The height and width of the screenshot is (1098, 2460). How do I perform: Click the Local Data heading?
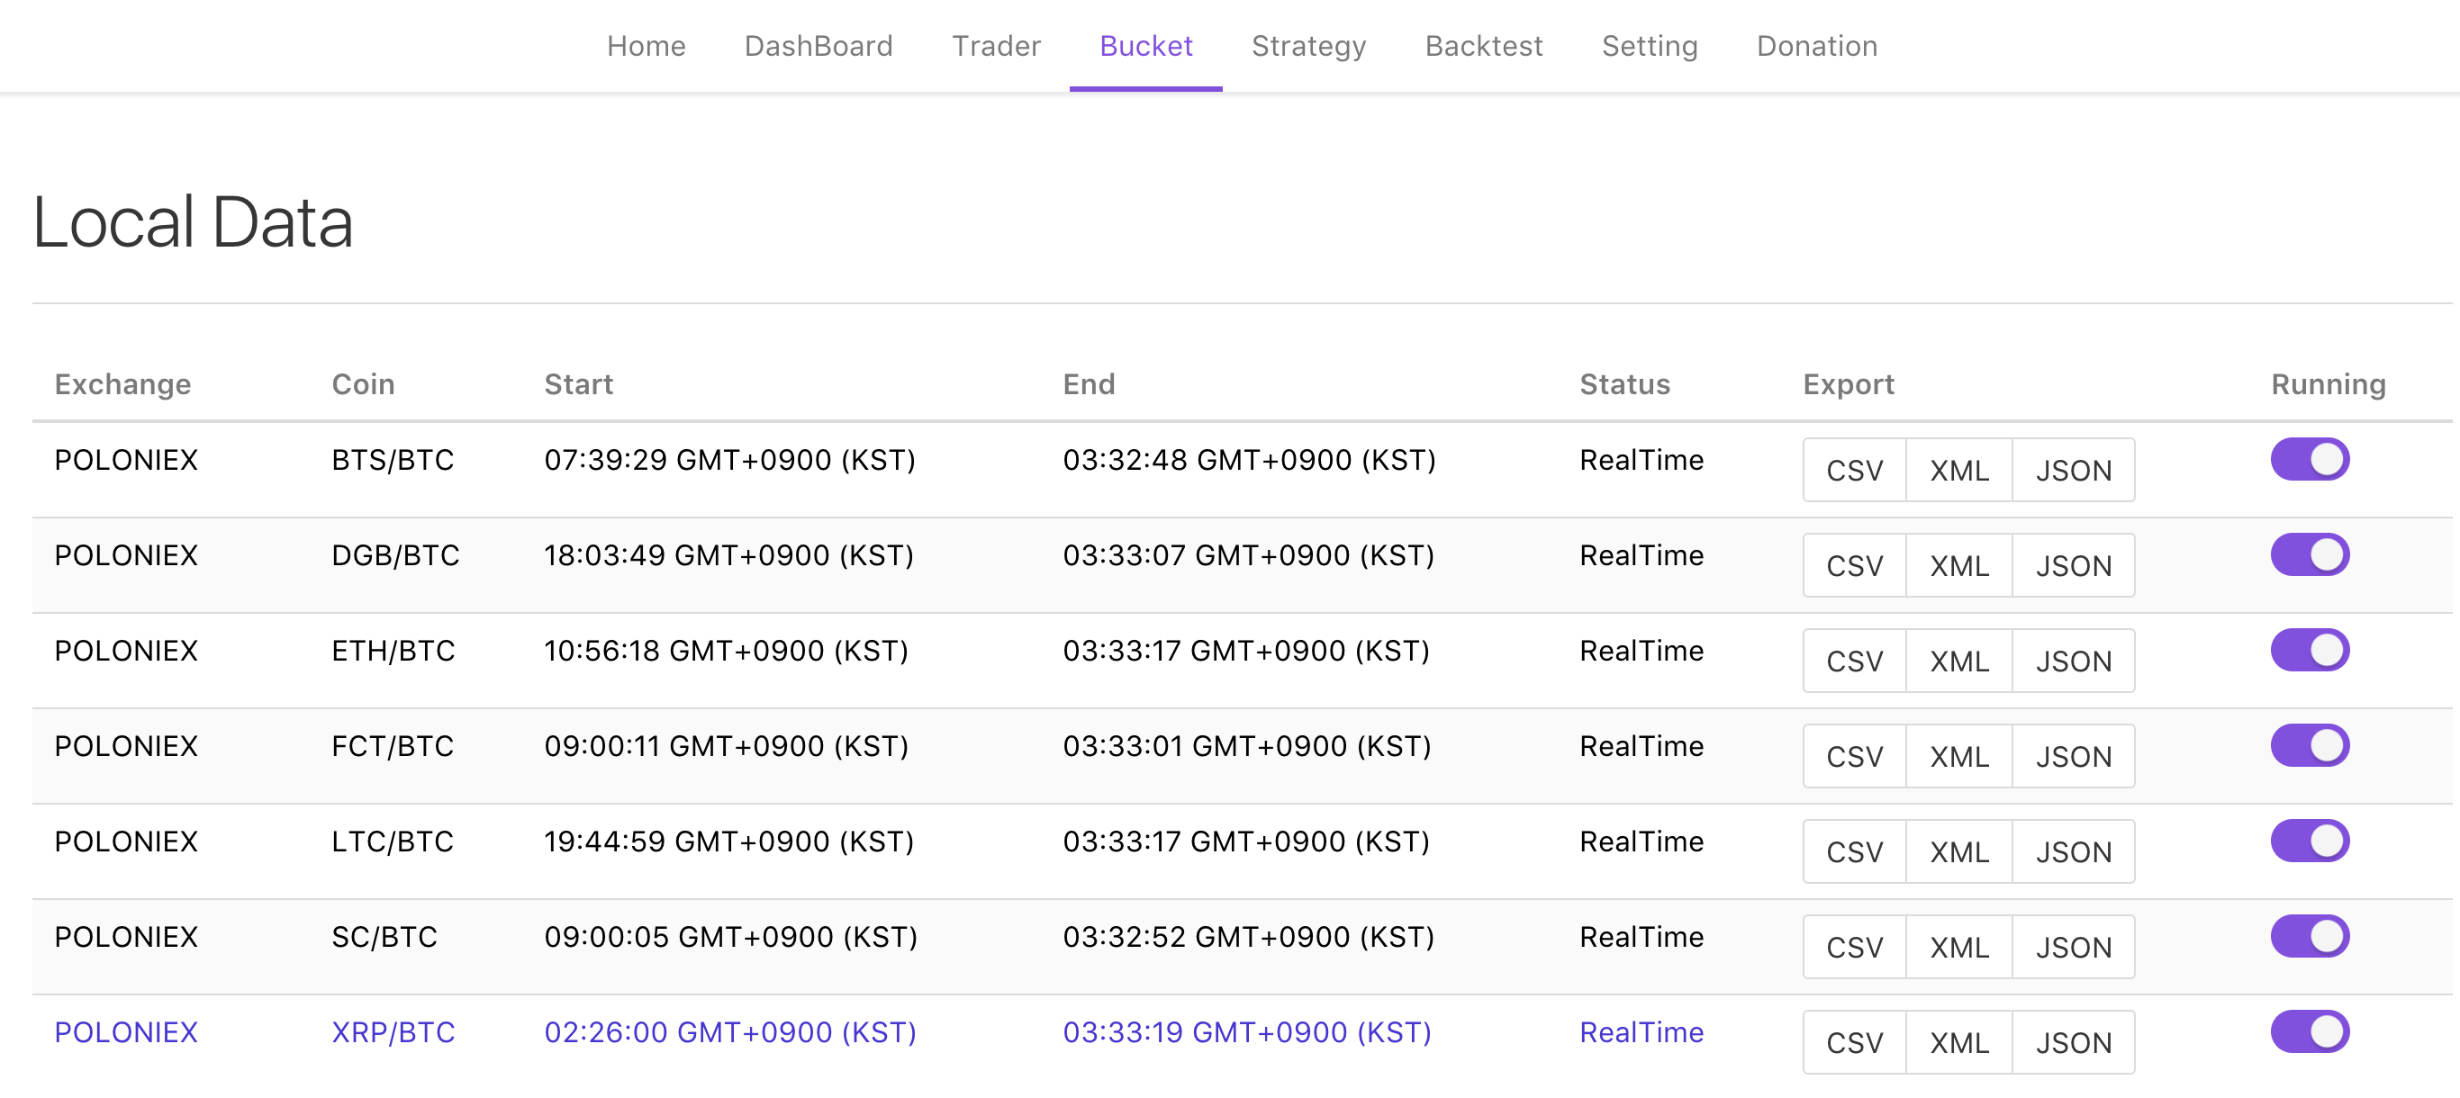point(193,221)
